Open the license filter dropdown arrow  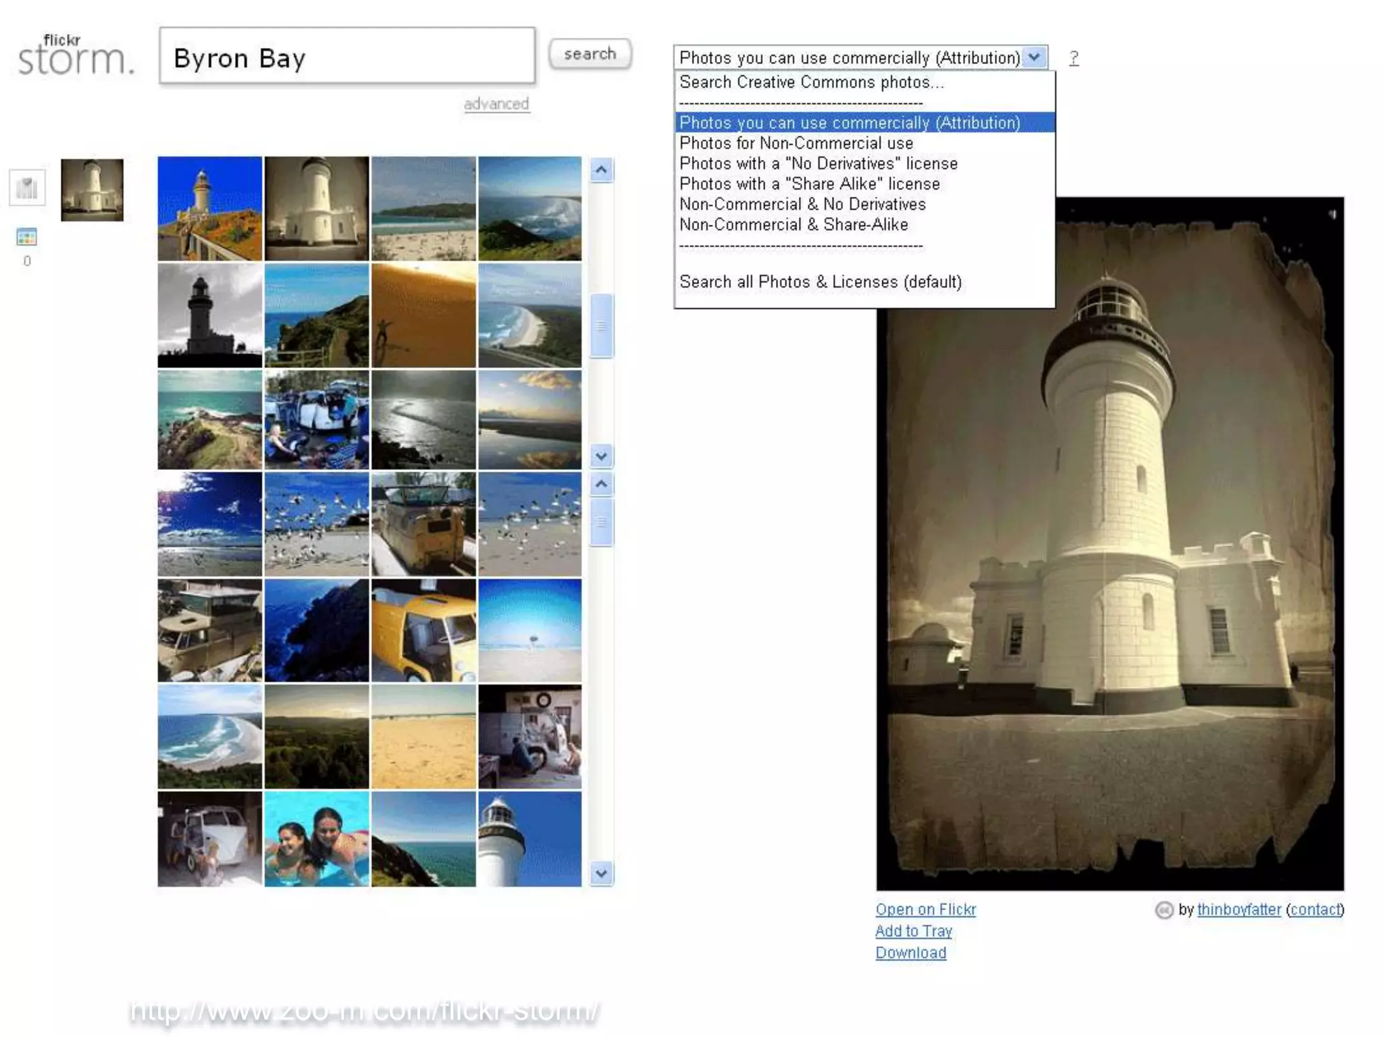[1034, 57]
